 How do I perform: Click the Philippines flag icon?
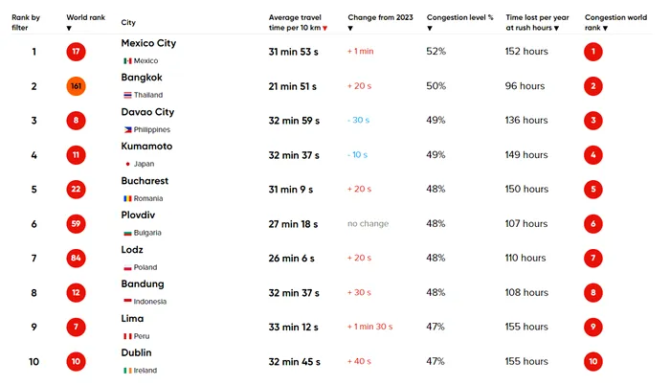pyautogui.click(x=126, y=129)
